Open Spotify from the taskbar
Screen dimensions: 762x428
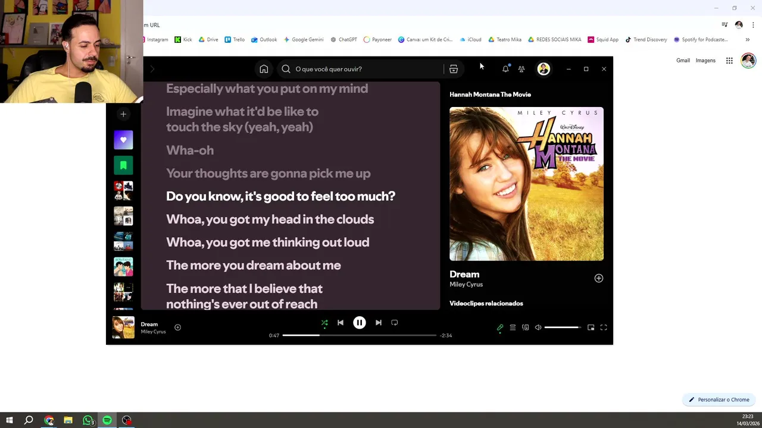[107, 420]
